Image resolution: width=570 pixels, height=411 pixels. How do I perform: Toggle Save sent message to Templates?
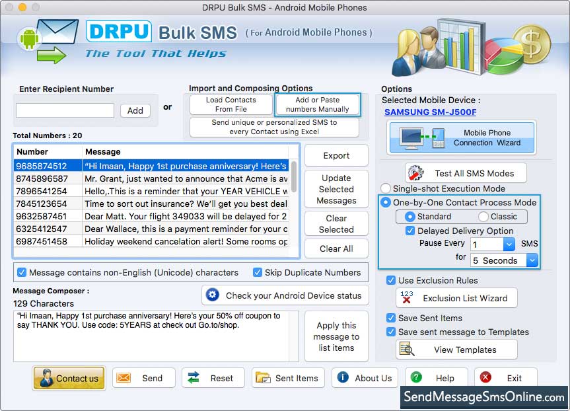[391, 332]
